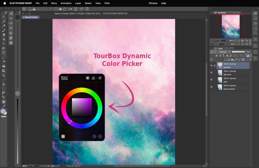The width and height of the screenshot is (259, 168).
Task: Open the layer blending mode Normal dropdown
Action: click(224, 52)
